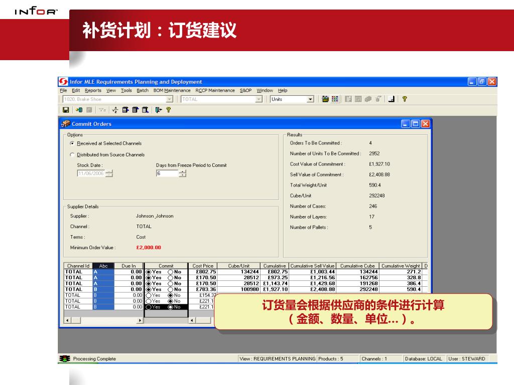Click the Channel Id column header
The image size is (514, 385).
point(78,266)
